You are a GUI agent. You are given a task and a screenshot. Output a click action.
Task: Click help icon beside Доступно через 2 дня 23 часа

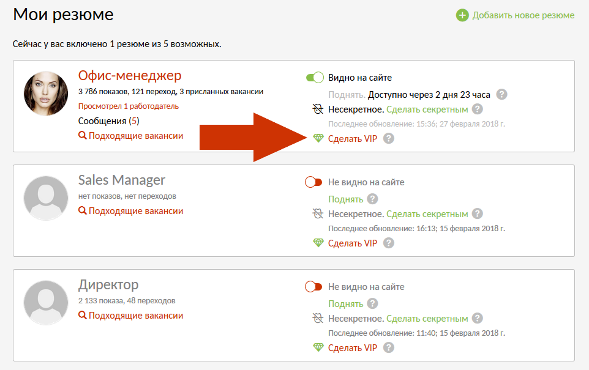(502, 94)
